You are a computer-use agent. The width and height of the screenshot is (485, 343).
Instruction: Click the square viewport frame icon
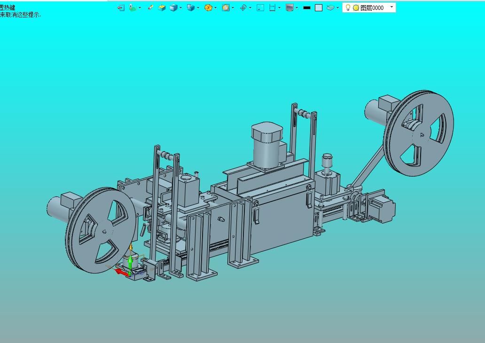(260, 8)
